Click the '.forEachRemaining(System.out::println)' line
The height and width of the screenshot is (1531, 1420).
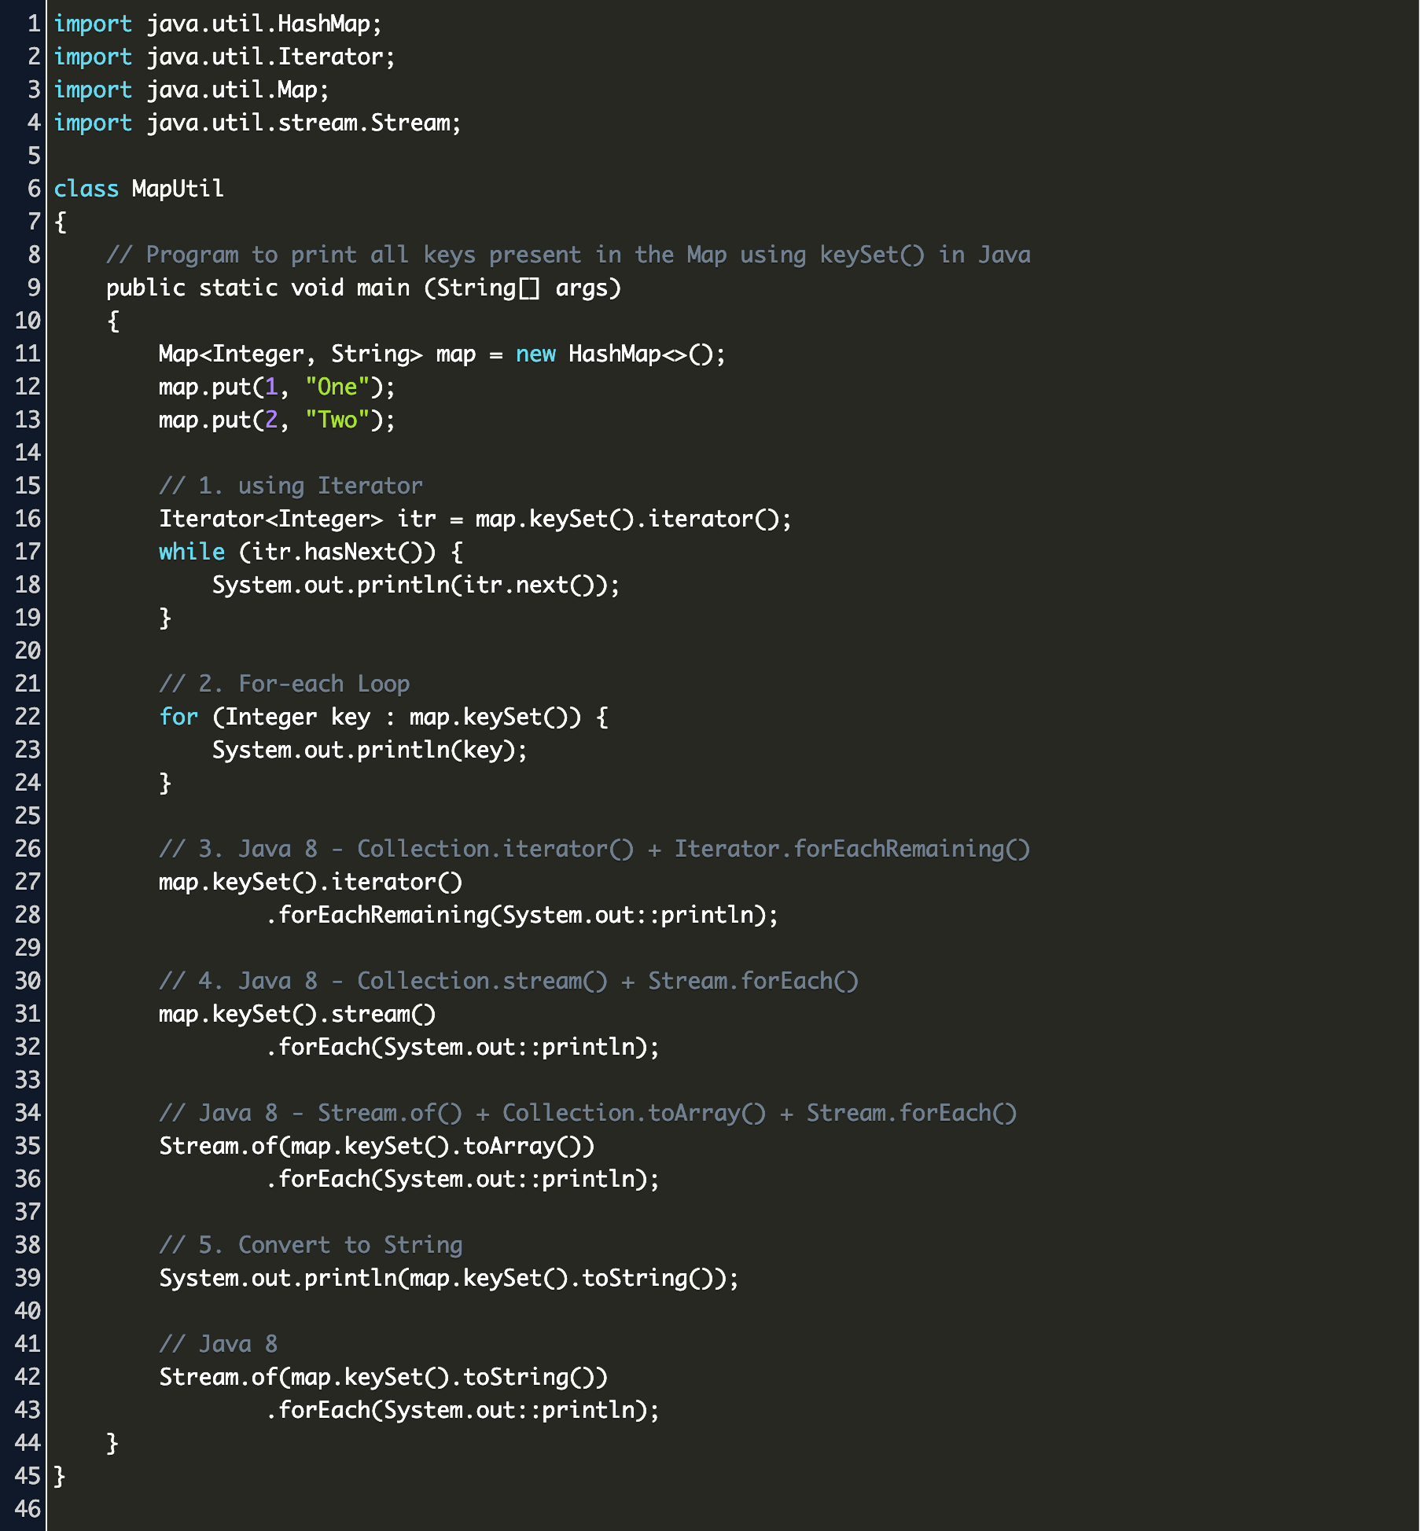pyautogui.click(x=521, y=915)
